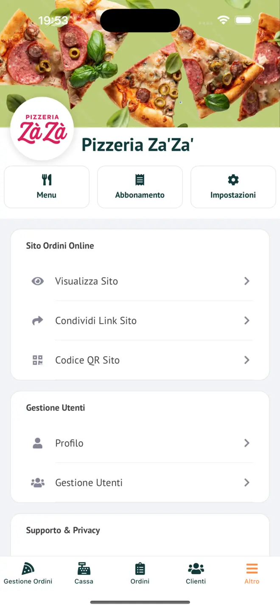Tap the eye icon for Visualizza Sito
280x609 pixels.
click(38, 281)
